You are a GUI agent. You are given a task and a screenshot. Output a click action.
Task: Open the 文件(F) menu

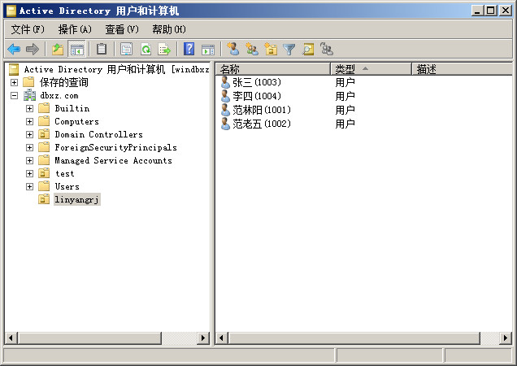(28, 29)
